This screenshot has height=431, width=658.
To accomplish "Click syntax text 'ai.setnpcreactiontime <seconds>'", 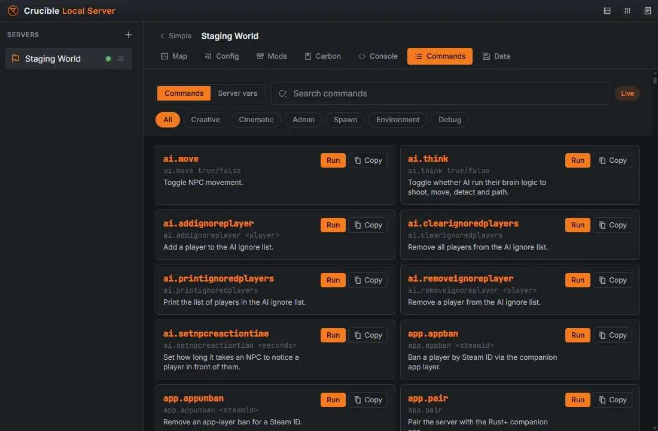I will point(230,345).
